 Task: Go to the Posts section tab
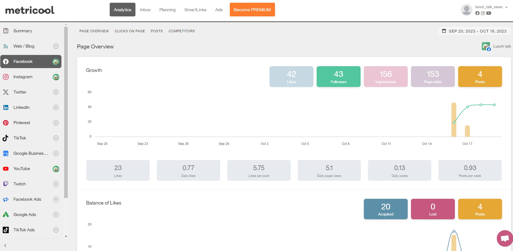click(157, 31)
